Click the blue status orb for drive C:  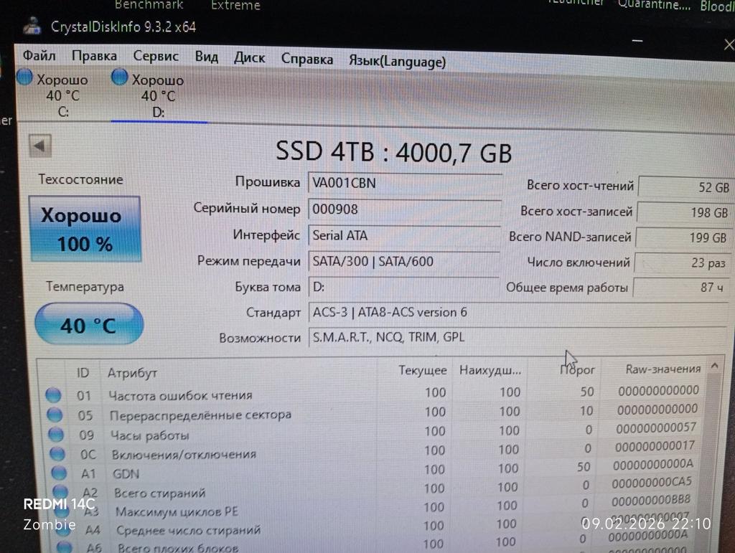click(25, 77)
